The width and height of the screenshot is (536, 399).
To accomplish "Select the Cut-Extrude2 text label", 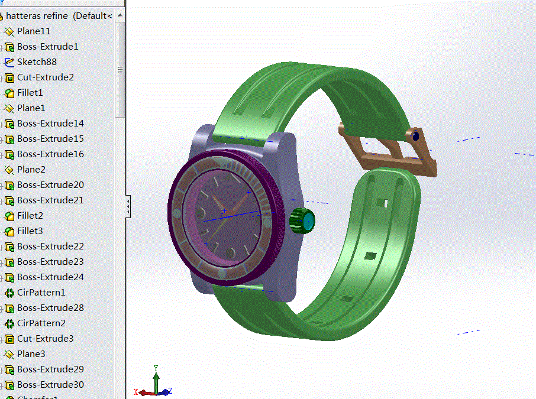I will tap(46, 77).
